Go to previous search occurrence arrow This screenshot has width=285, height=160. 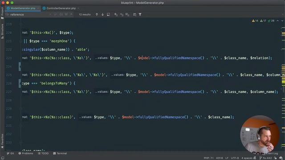(x=97, y=15)
